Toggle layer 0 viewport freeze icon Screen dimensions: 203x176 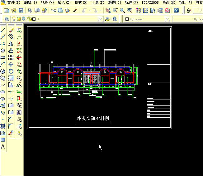click(24, 19)
